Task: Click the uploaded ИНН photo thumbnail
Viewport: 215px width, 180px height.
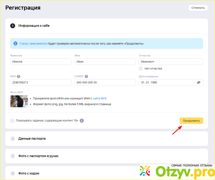Action: point(19,101)
